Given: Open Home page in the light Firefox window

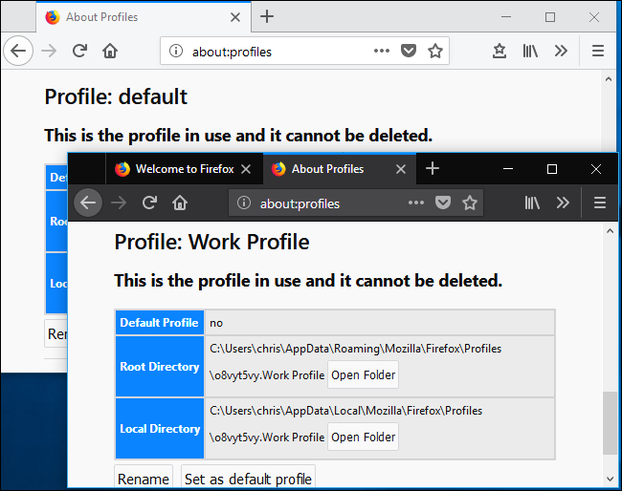Looking at the screenshot, I should [x=110, y=52].
